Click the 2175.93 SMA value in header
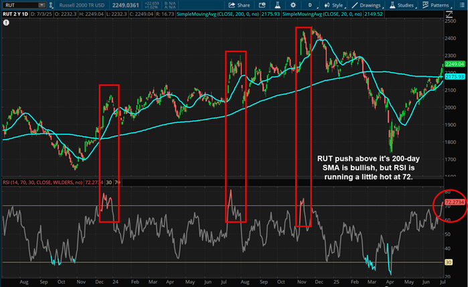The width and height of the screenshot is (468, 287). click(270, 14)
